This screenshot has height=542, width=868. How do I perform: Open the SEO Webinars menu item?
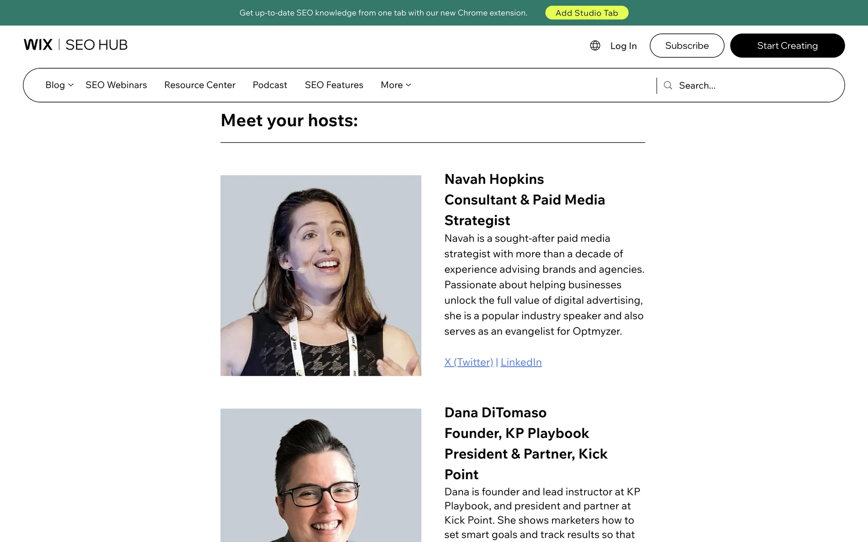pos(116,85)
